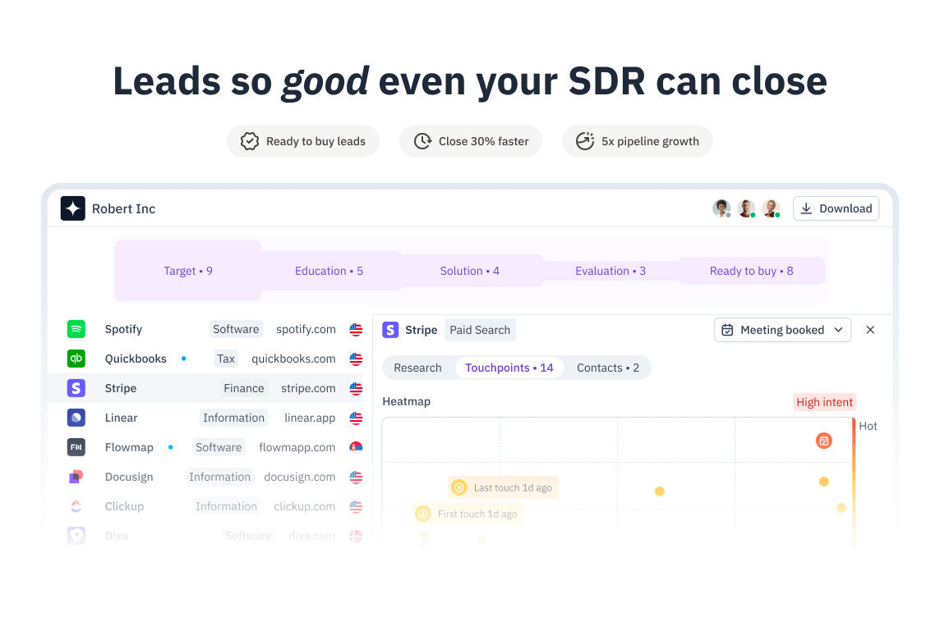The width and height of the screenshot is (940, 622).
Task: Select the Education • 5 funnel stage
Action: tap(329, 271)
